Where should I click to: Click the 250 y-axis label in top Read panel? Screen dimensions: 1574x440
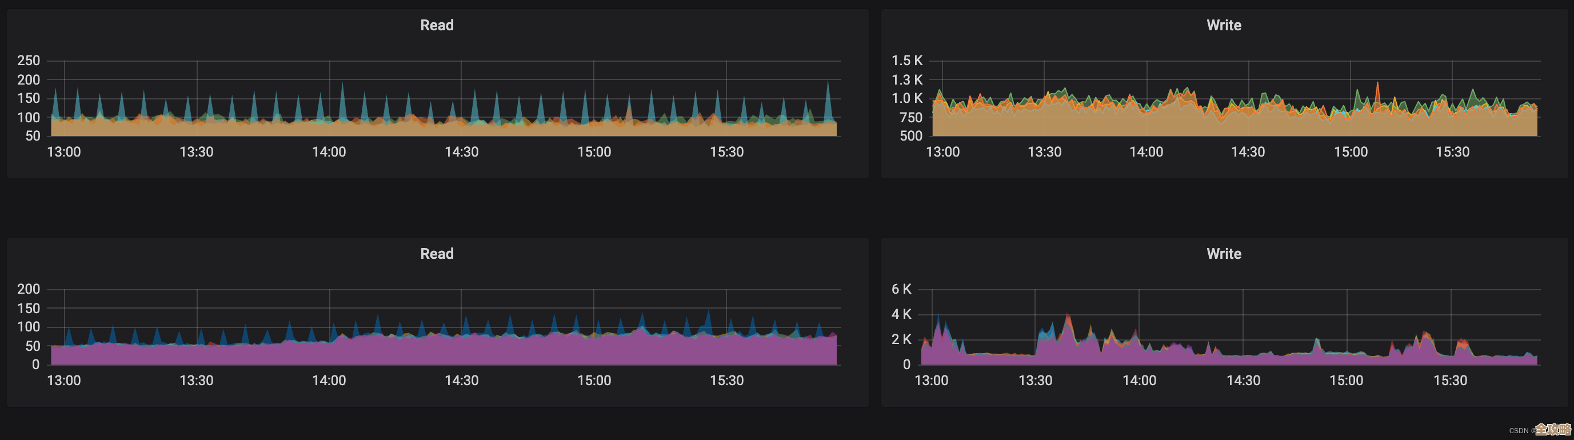click(28, 61)
